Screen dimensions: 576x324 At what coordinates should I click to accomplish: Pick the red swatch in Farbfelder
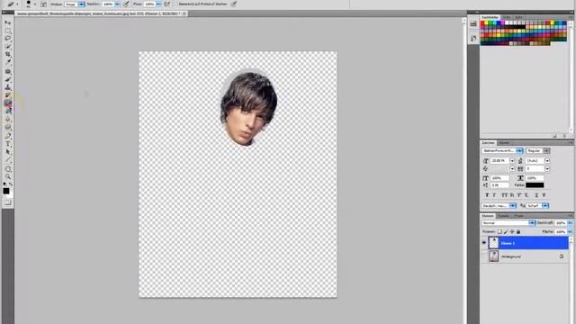point(482,22)
